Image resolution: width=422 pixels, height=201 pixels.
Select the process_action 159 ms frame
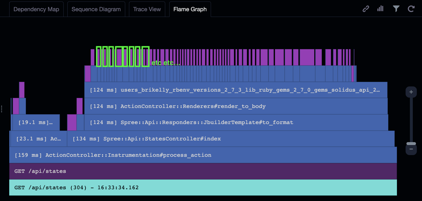[202, 155]
